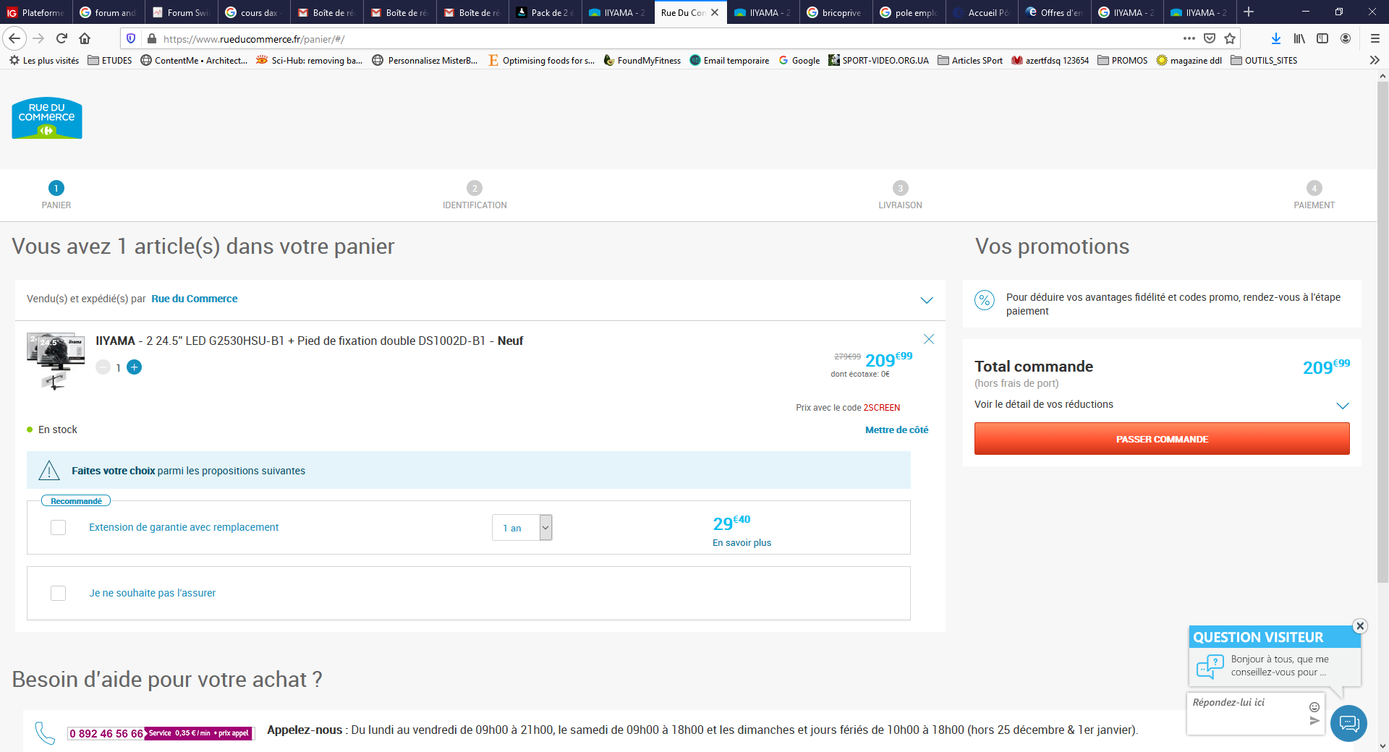This screenshot has height=752, width=1389.
Task: Bookmark this page with the star
Action: click(1230, 38)
